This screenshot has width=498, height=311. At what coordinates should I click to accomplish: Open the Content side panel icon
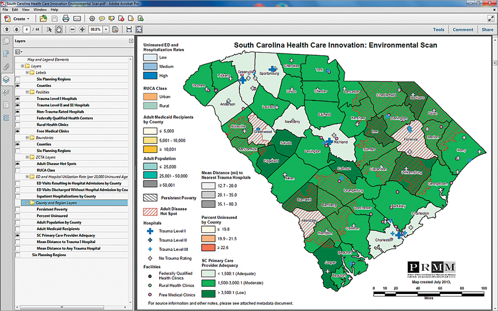[6, 105]
